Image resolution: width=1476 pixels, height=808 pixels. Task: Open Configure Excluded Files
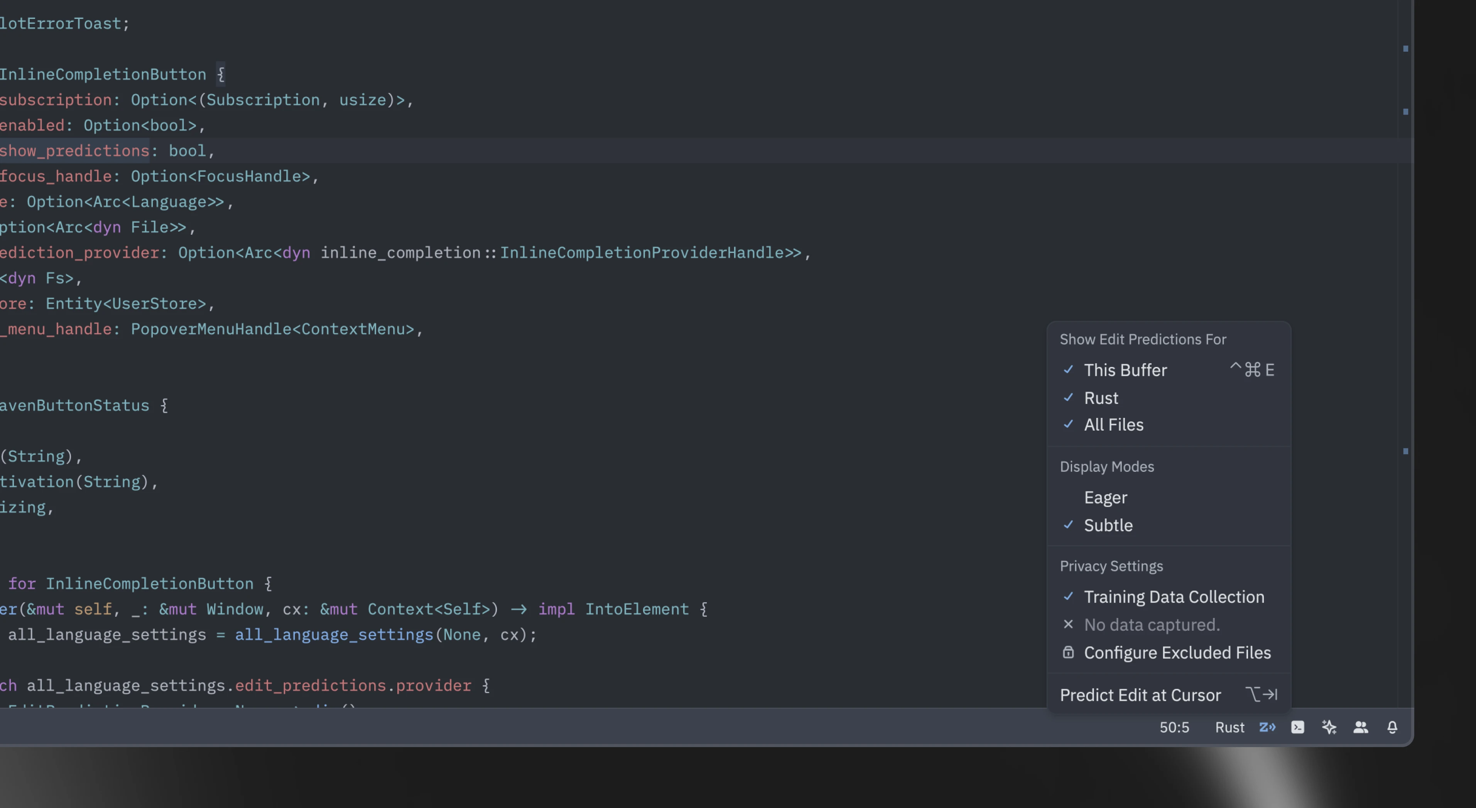1177,652
